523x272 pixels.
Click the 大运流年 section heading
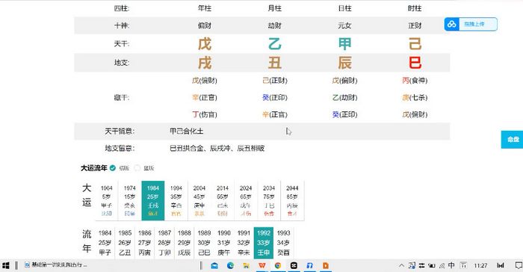pos(93,168)
